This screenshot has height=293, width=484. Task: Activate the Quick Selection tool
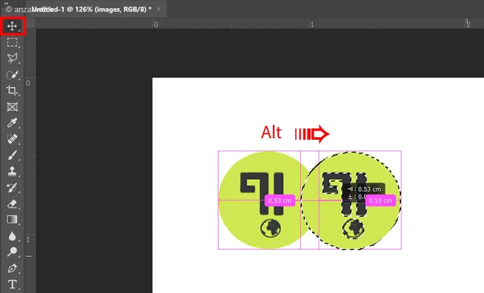[x=12, y=74]
